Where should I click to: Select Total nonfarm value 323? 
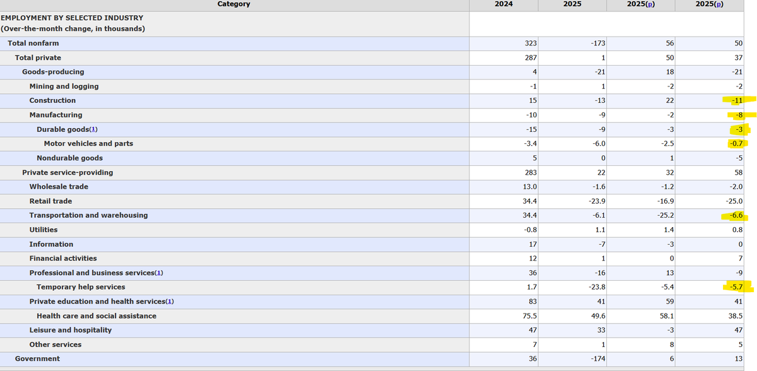point(531,43)
